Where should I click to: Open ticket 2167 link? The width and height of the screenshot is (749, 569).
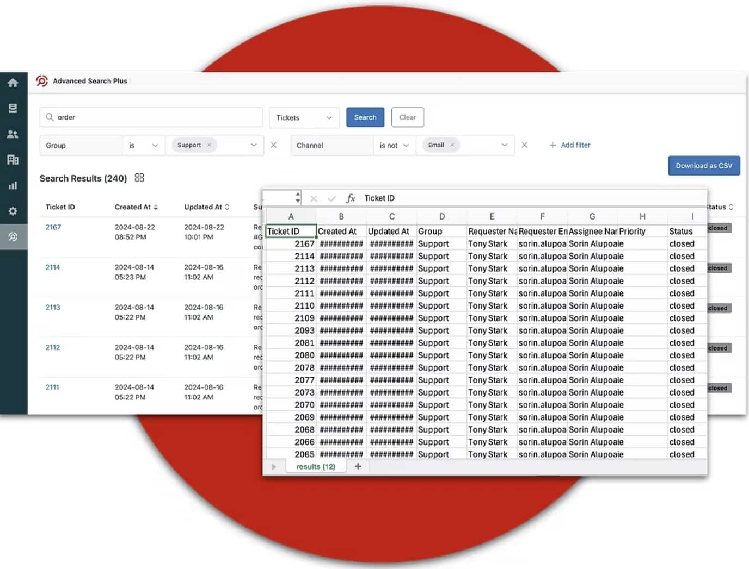pyautogui.click(x=53, y=227)
